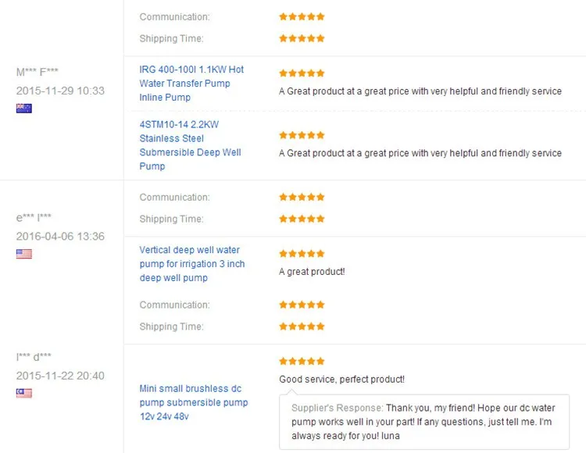Click reviewer name M*** F***
Viewport: 586px width, 453px height.
(37, 72)
